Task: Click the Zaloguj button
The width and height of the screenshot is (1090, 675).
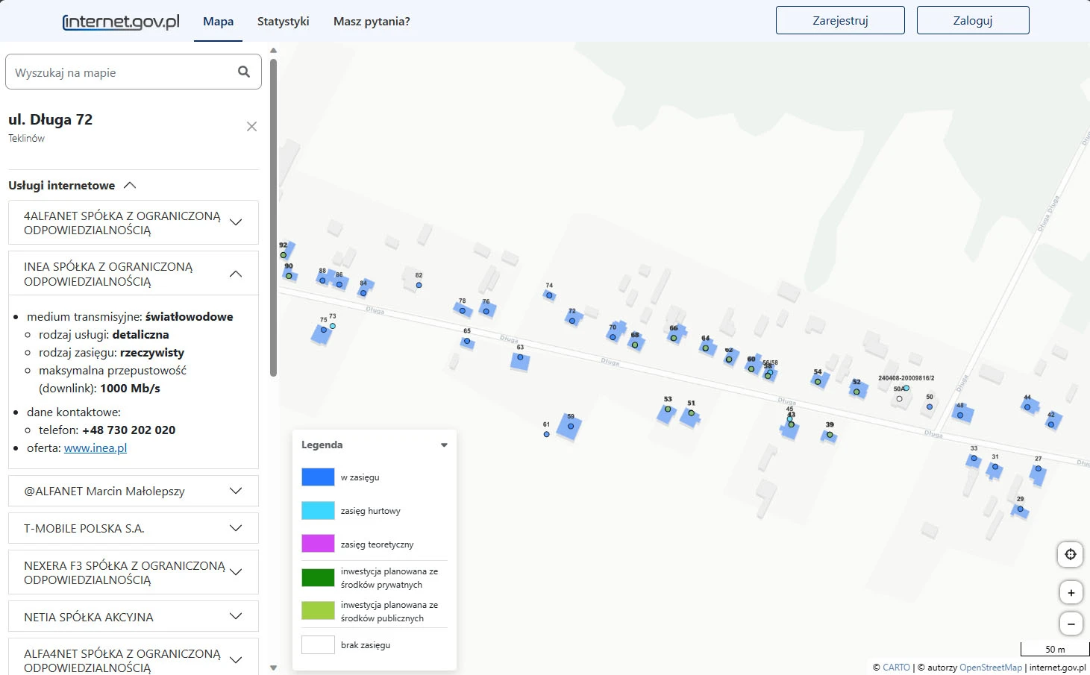Action: (x=973, y=20)
